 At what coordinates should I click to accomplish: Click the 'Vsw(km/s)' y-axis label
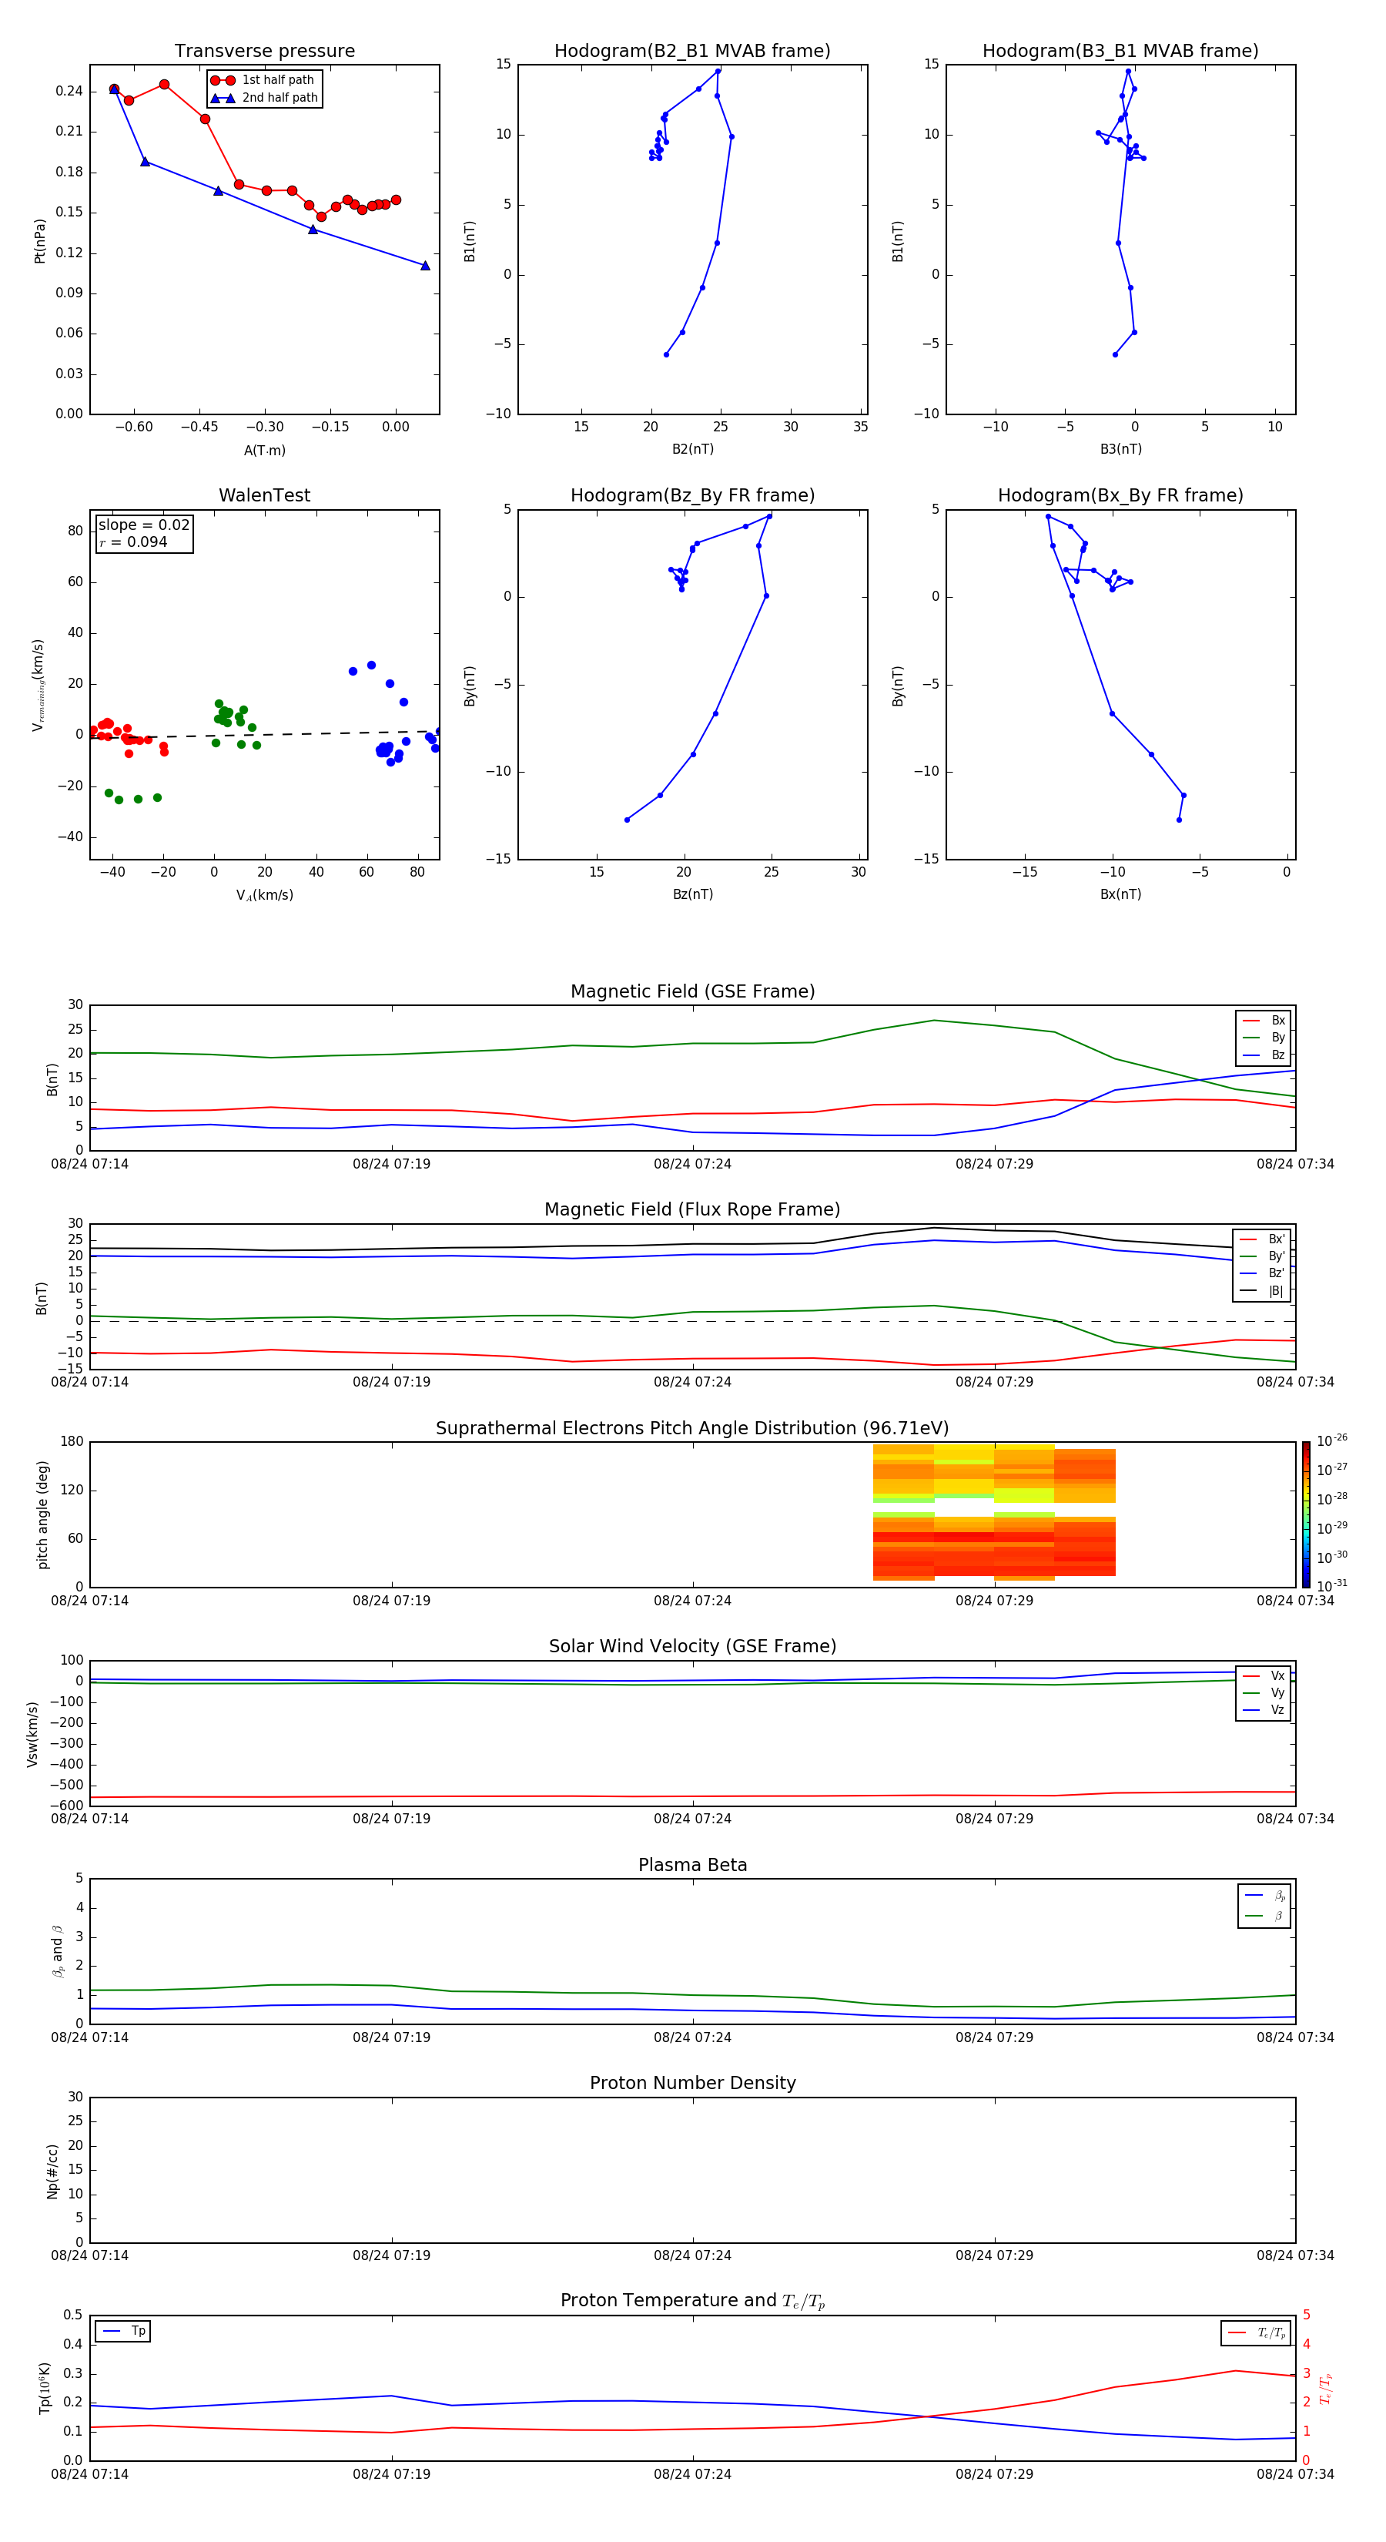pos(32,1734)
